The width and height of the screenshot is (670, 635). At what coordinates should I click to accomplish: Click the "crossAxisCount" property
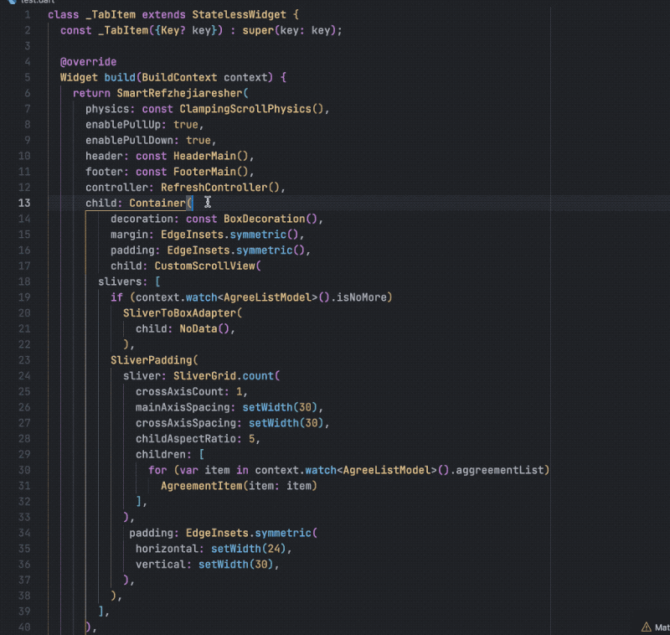179,392
